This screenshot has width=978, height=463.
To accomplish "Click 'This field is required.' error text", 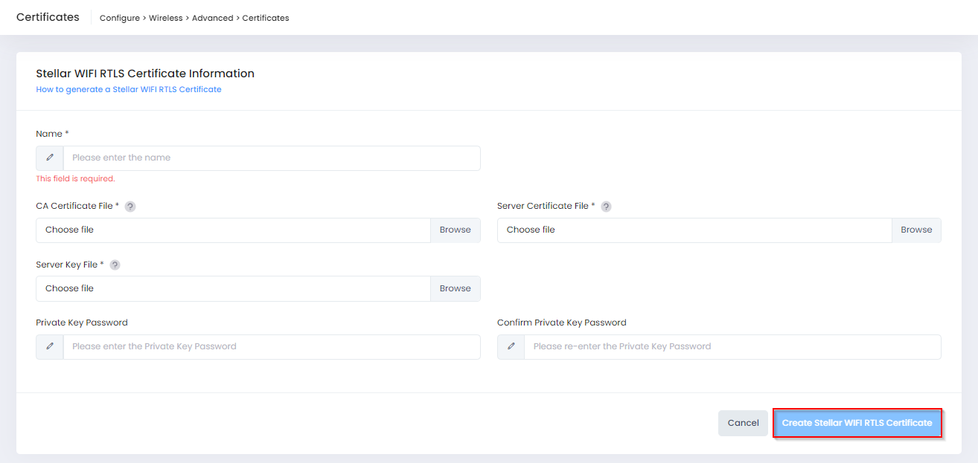I will tap(75, 179).
